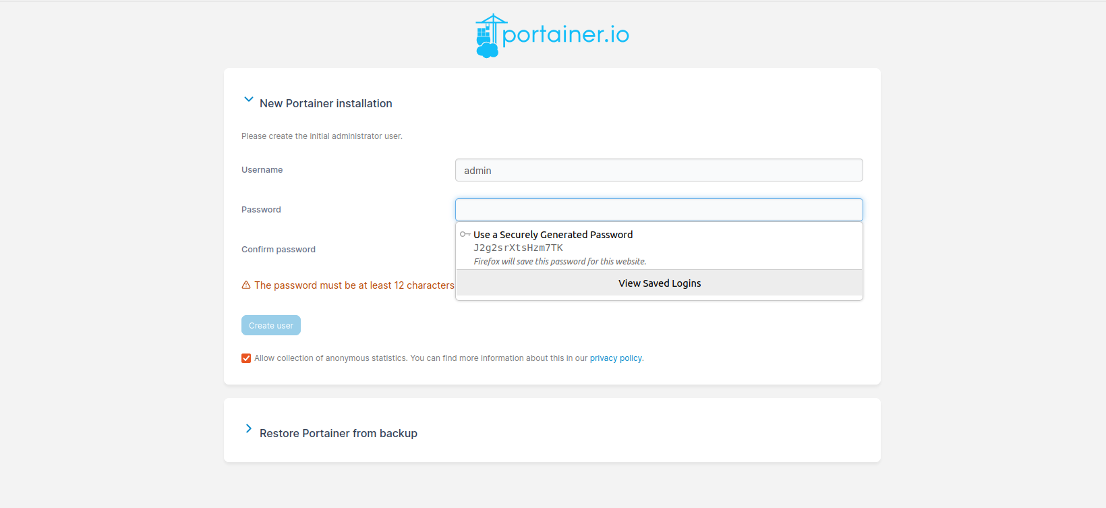
Task: Click the key icon beside generated password
Action: point(465,234)
